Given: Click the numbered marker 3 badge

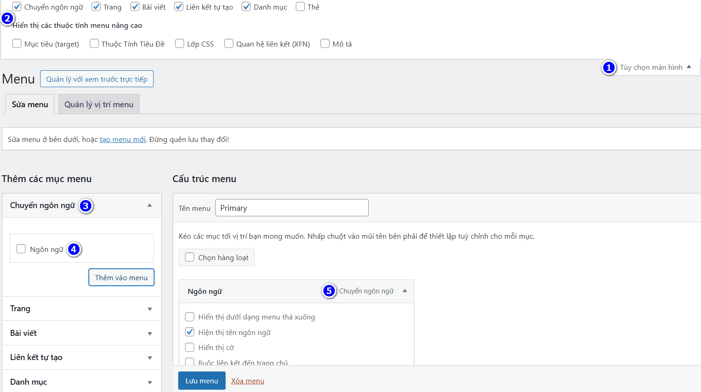Looking at the screenshot, I should click(x=85, y=206).
